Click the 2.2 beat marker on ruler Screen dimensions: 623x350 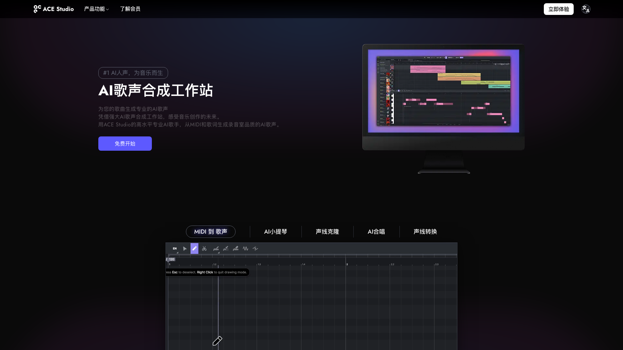click(392, 264)
